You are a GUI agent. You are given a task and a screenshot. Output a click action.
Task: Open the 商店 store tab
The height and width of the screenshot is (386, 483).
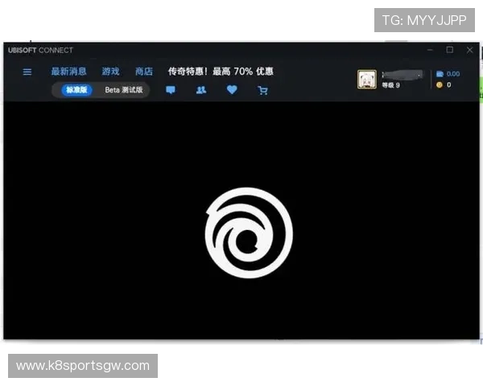point(144,72)
